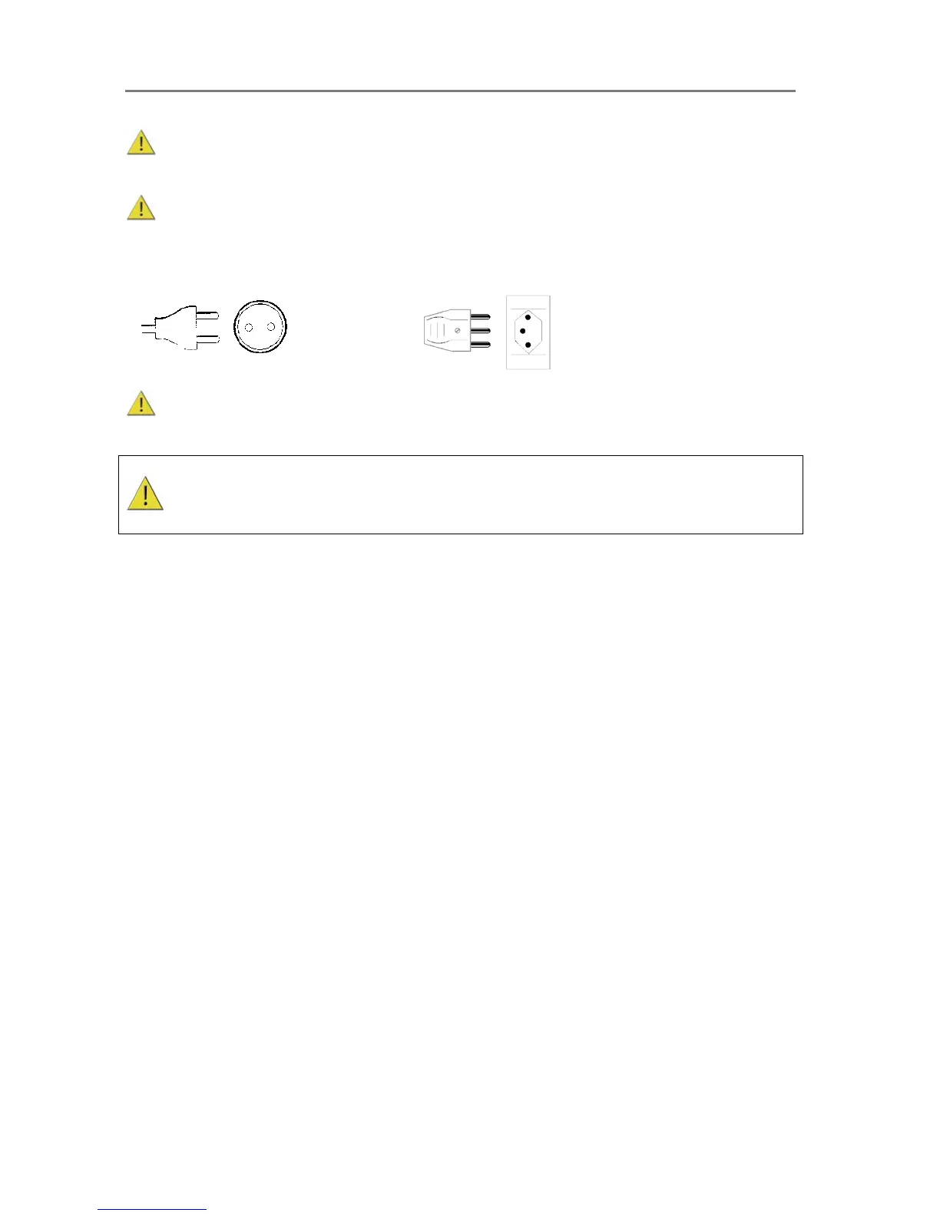Select the bottom dot of the hexagonal socket
The width and height of the screenshot is (940, 1216).
(x=528, y=345)
